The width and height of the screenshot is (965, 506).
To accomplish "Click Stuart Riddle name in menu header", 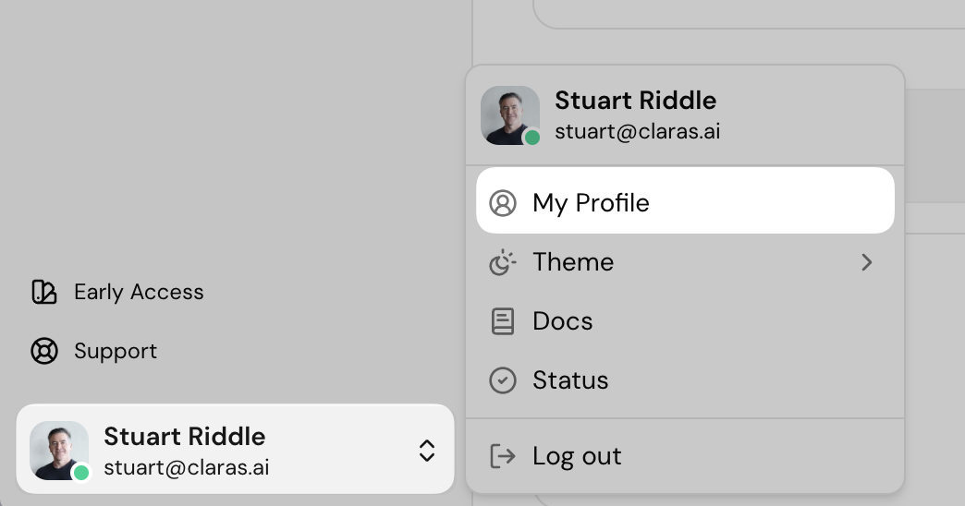I will click(x=636, y=101).
